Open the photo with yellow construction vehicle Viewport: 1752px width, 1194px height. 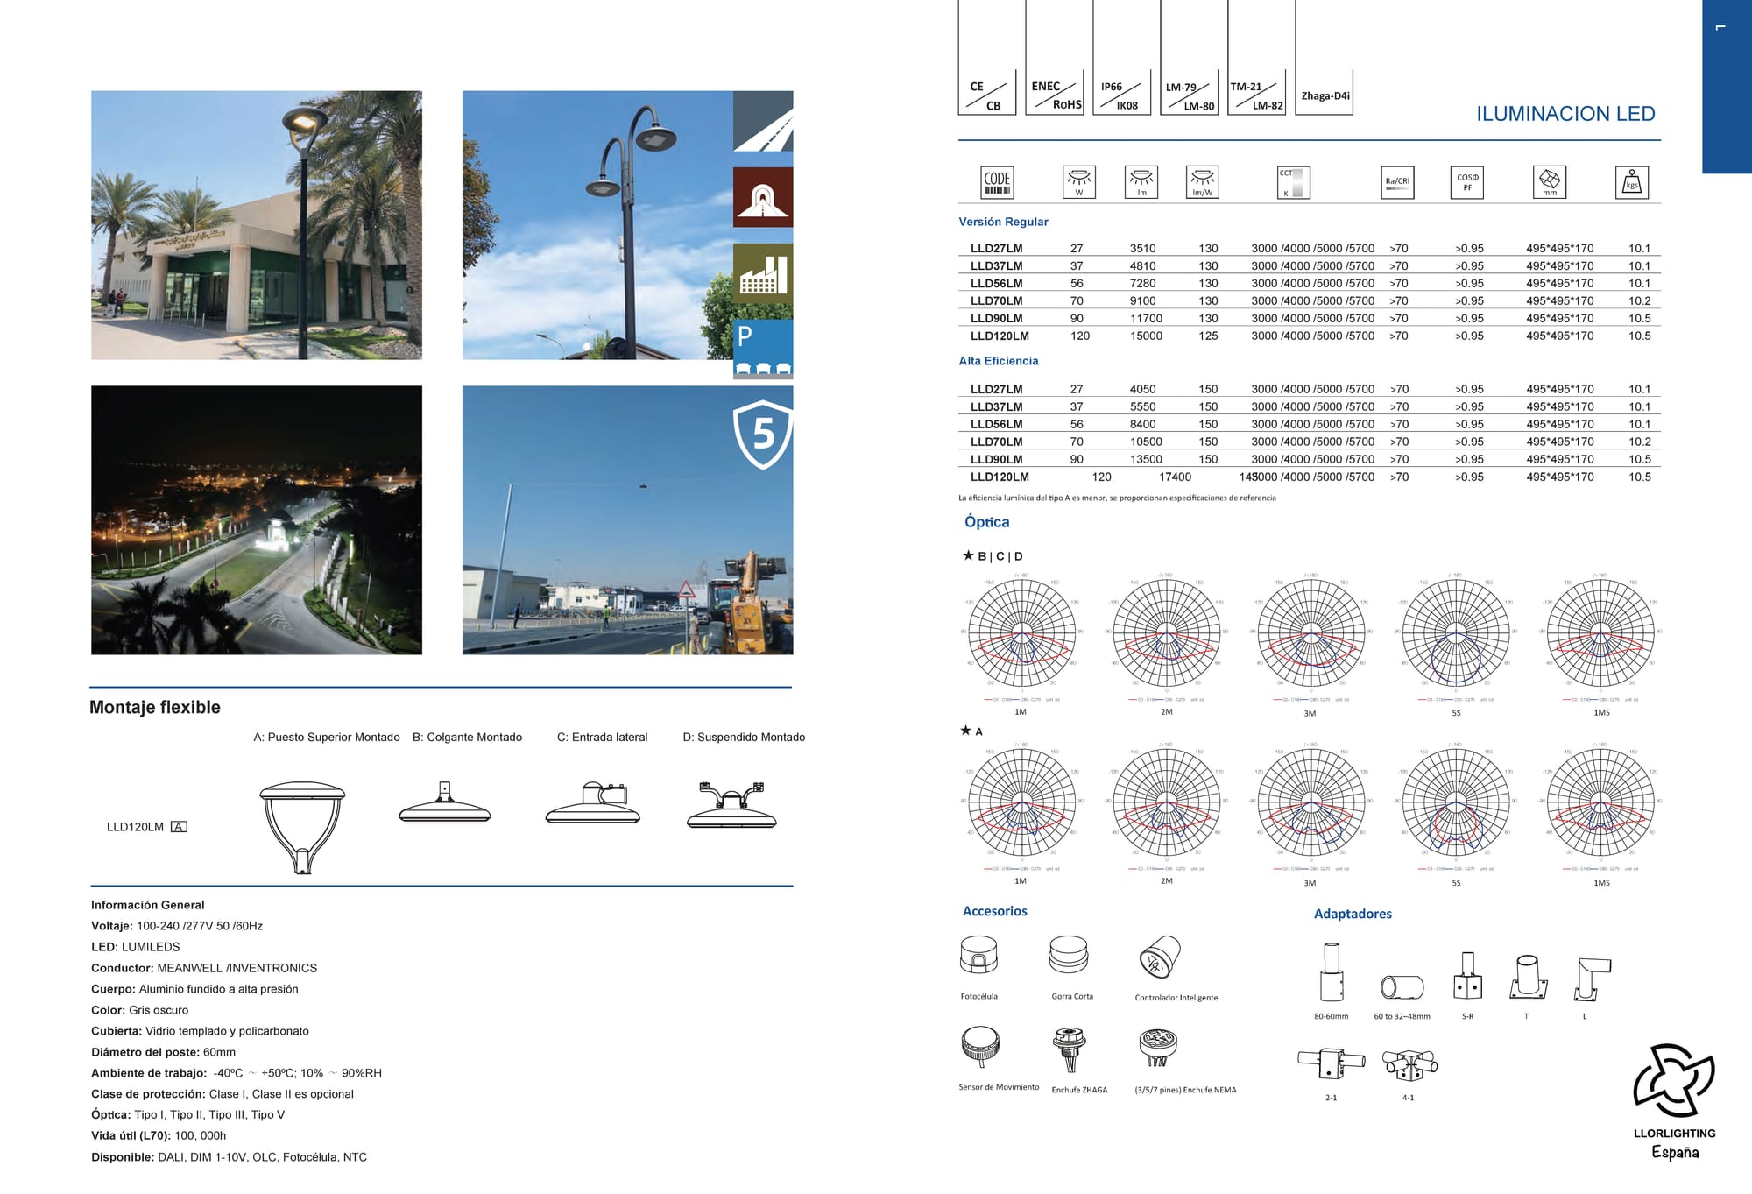[x=627, y=520]
